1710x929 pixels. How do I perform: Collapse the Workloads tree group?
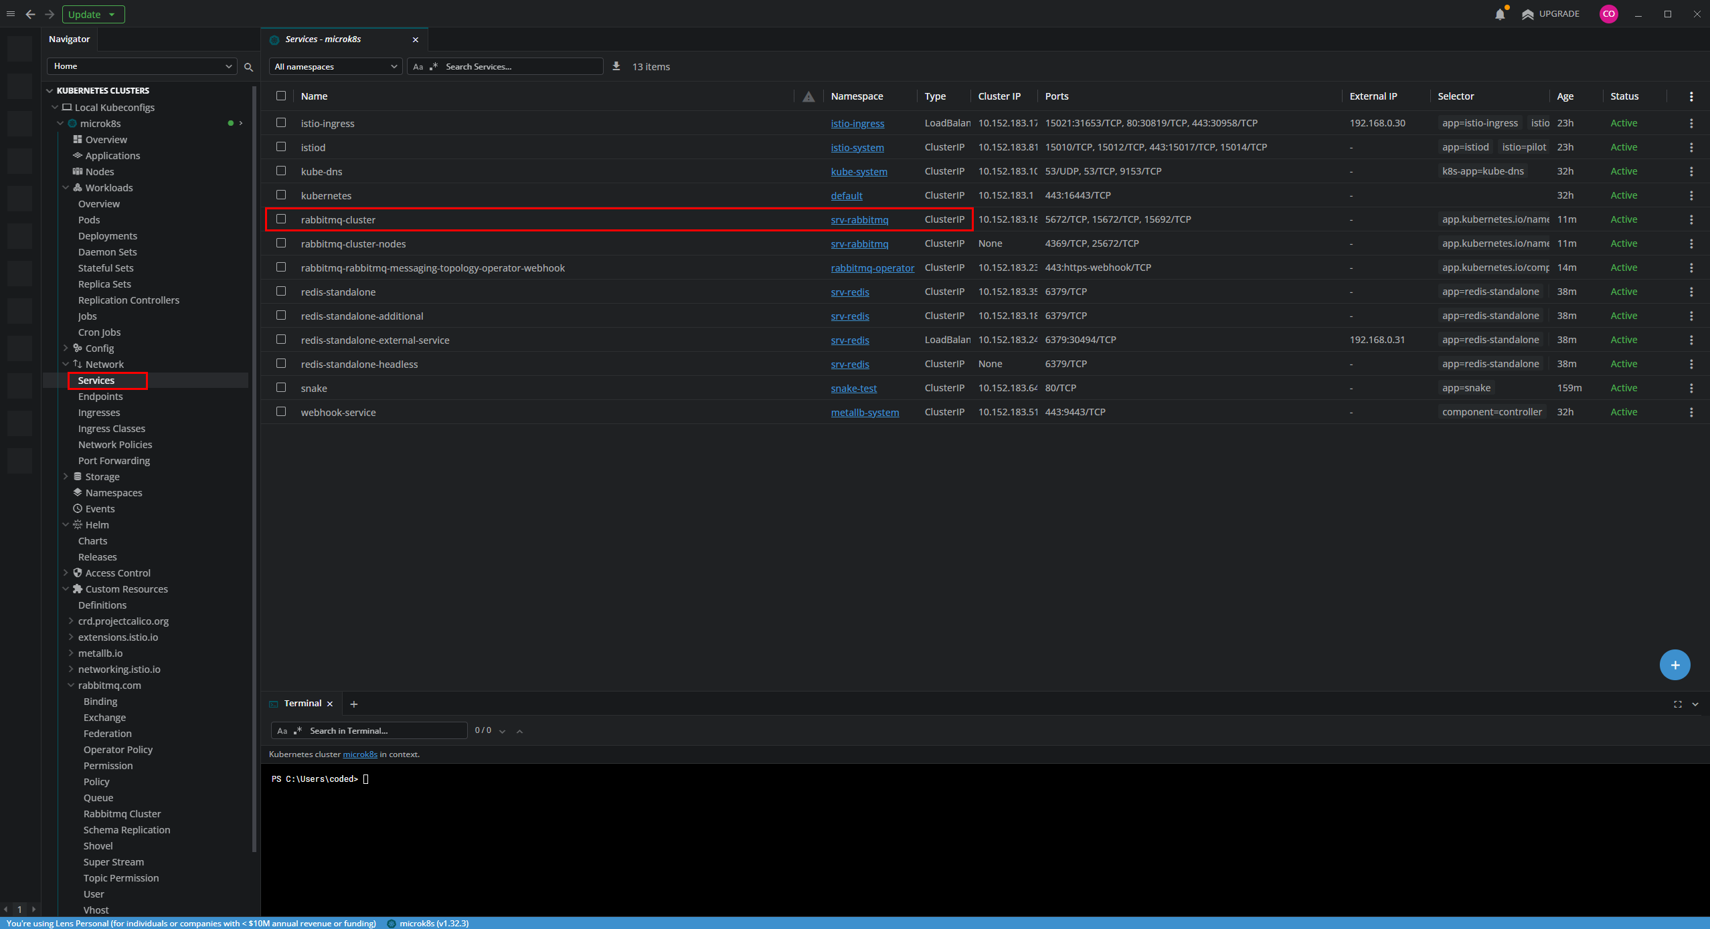(x=66, y=188)
